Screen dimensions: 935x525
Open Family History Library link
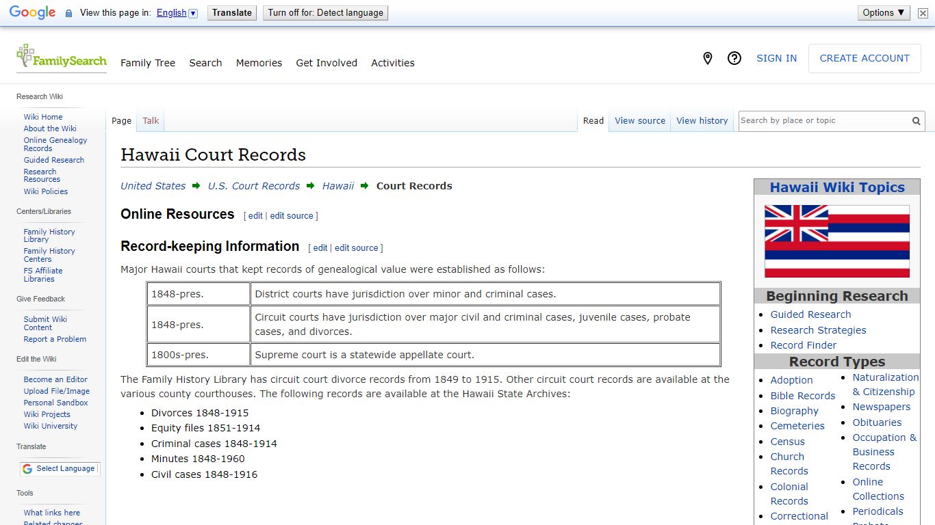(49, 236)
